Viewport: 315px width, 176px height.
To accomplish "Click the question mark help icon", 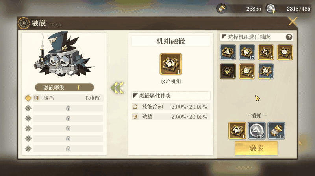I will coord(289,37).
